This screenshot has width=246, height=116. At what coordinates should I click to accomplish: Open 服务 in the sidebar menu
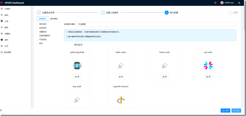click(7, 28)
